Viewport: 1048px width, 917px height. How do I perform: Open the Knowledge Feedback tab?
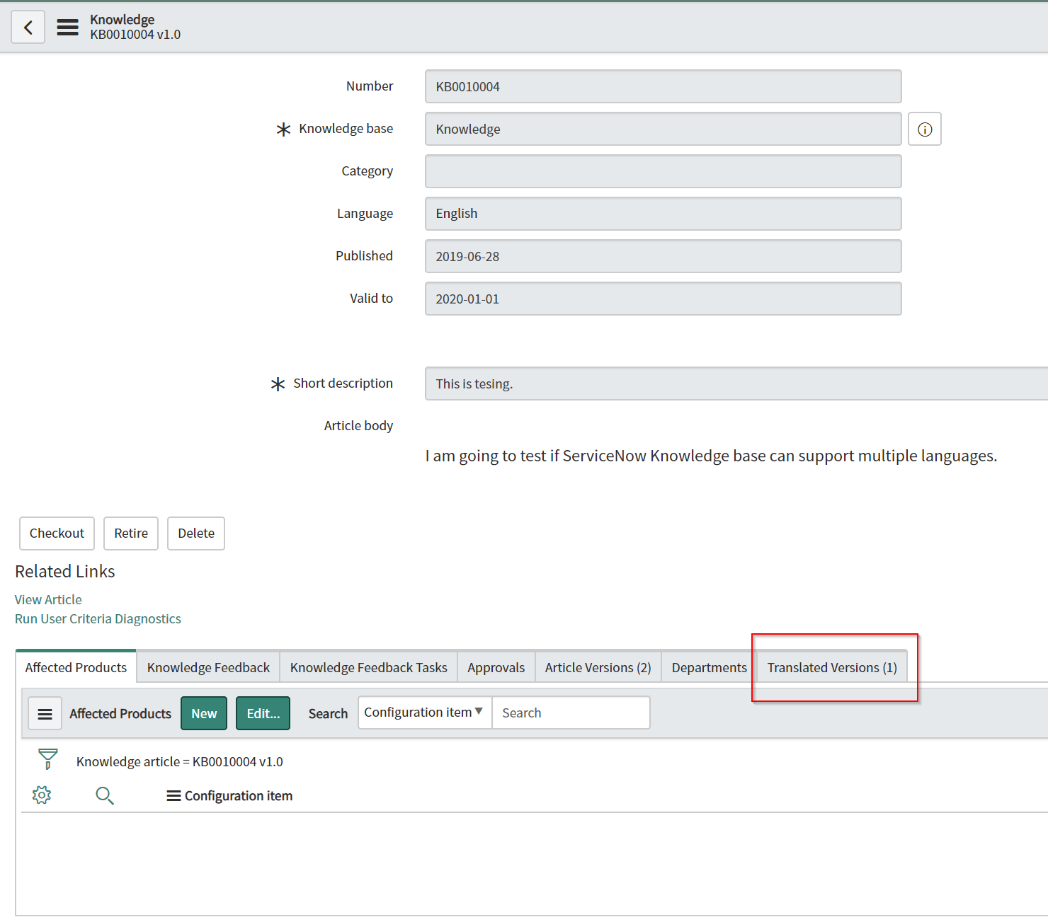tap(208, 667)
